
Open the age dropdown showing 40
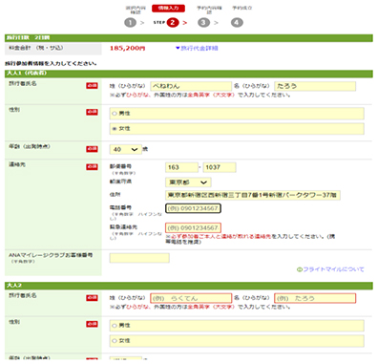point(125,149)
